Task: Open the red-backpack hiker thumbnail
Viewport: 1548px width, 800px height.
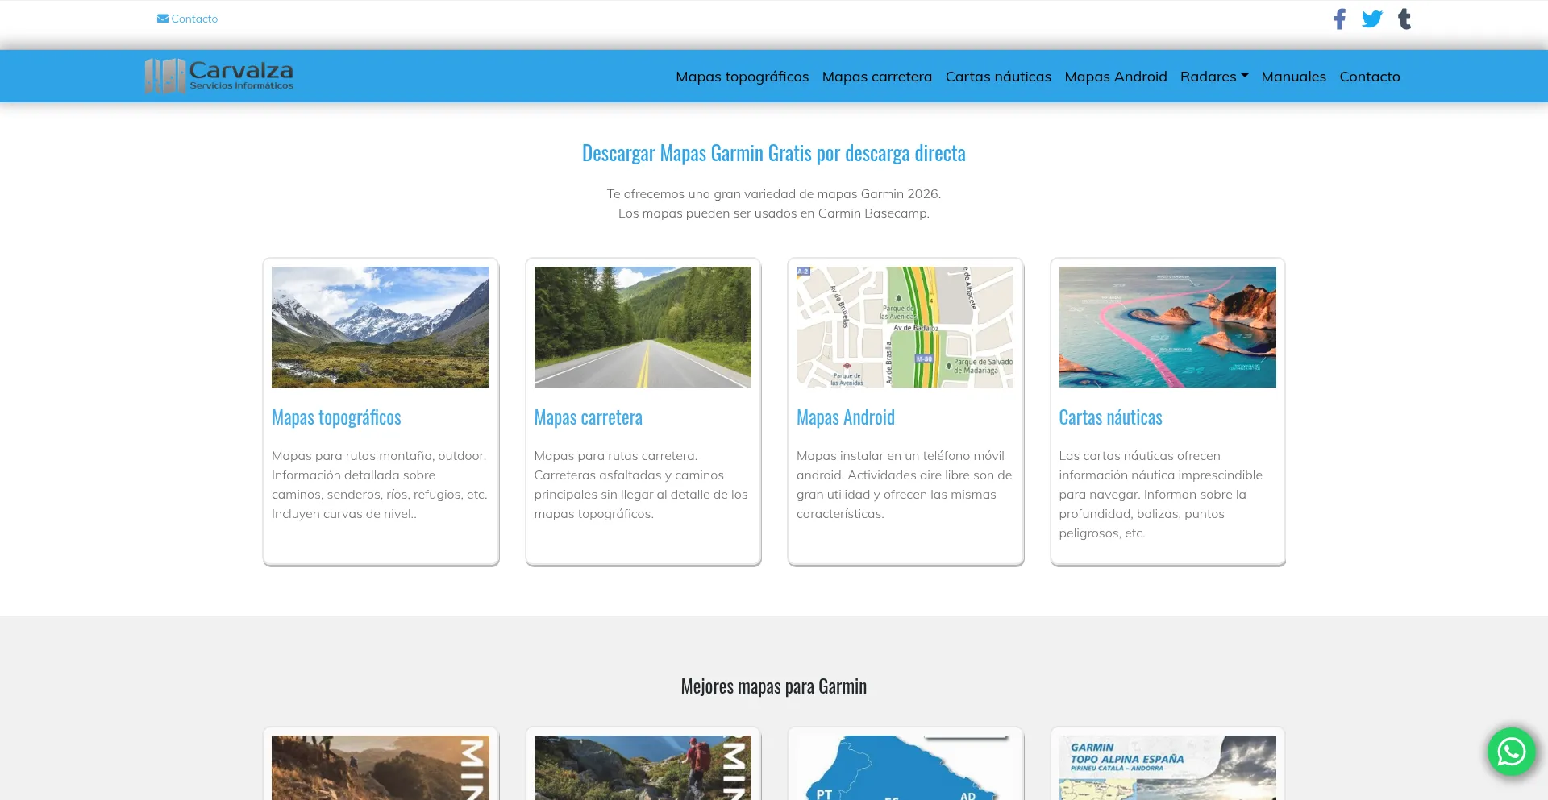Action: click(x=643, y=768)
